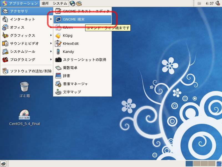Switch to the fourth workspace

[212, 164]
